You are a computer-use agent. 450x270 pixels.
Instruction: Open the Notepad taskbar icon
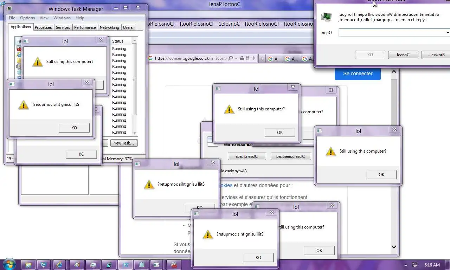[142, 265]
